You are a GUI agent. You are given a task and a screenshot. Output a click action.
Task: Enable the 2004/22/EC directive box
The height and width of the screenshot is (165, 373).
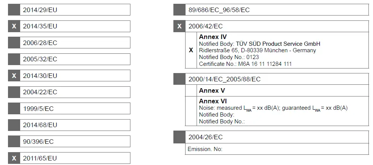coord(14,92)
